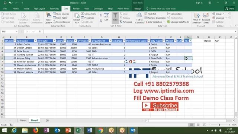Open the File menu tab
Image resolution: width=238 pixels, height=134 pixels.
pyautogui.click(x=5, y=9)
